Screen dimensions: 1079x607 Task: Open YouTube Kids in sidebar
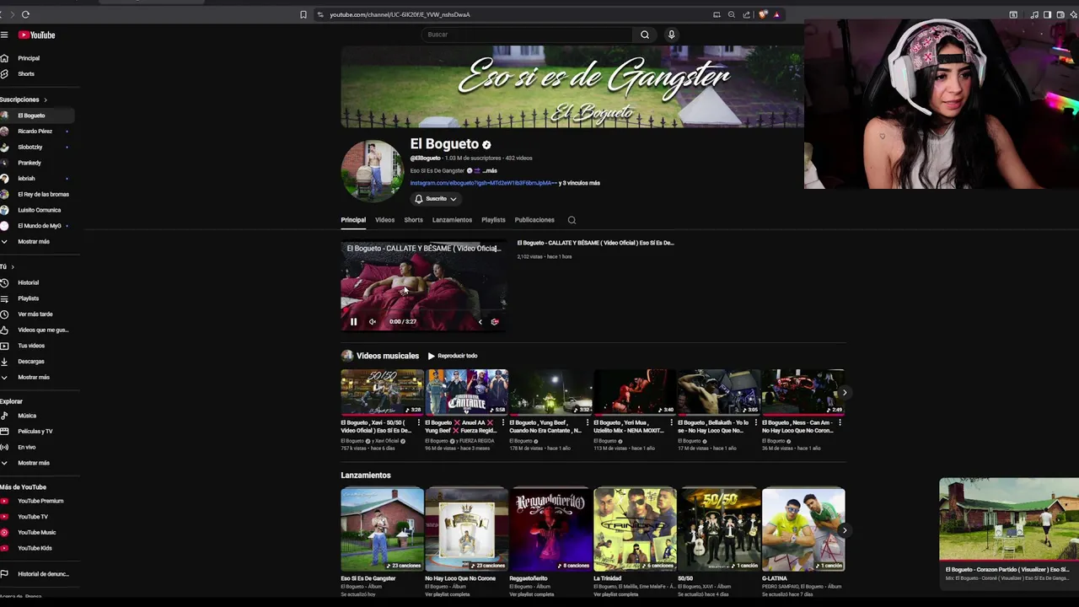(37, 548)
